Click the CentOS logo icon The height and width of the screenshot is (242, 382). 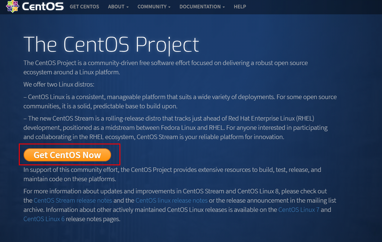pos(12,6)
